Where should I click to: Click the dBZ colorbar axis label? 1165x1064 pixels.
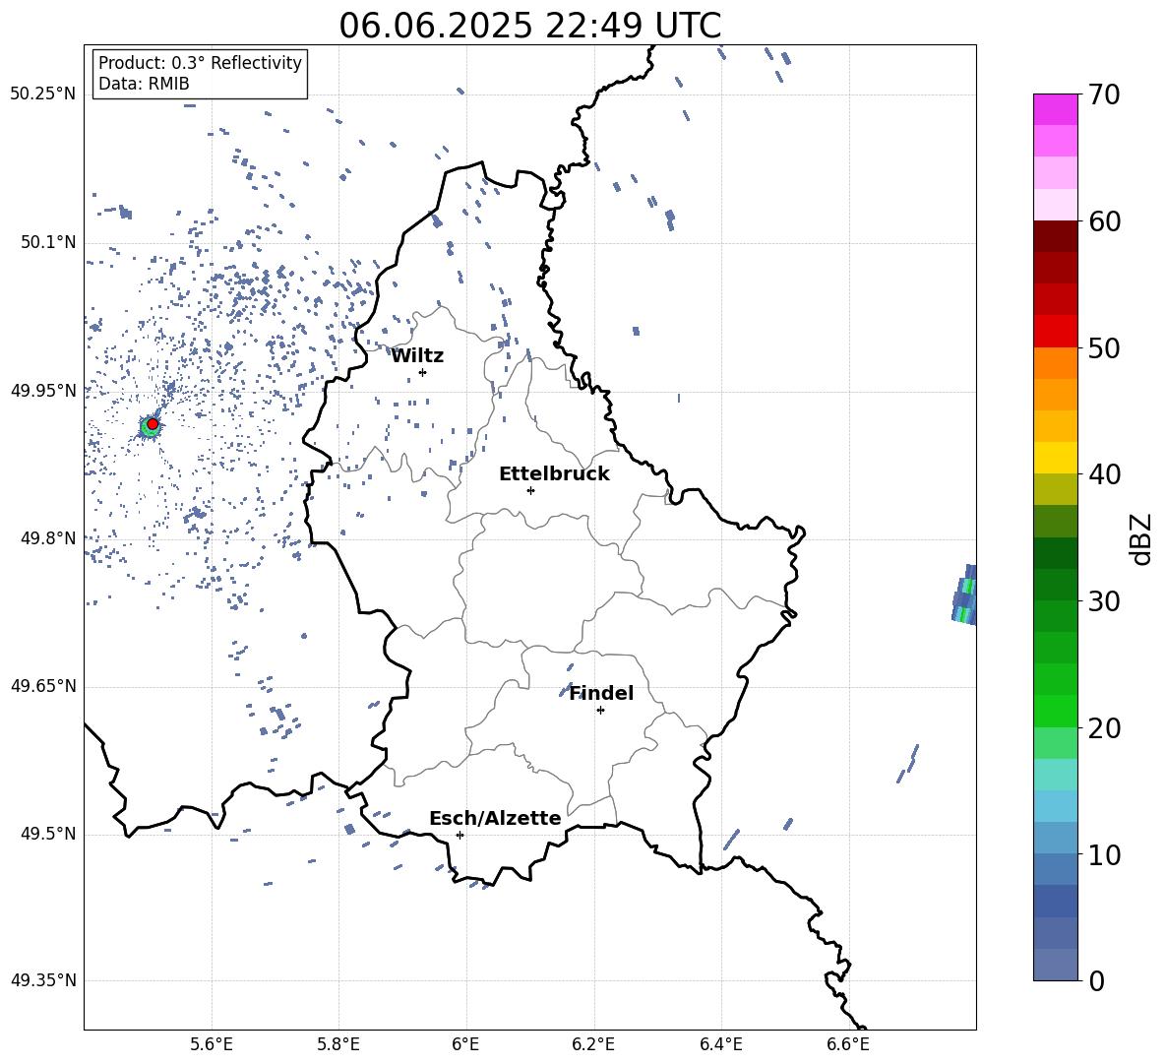tap(1141, 538)
